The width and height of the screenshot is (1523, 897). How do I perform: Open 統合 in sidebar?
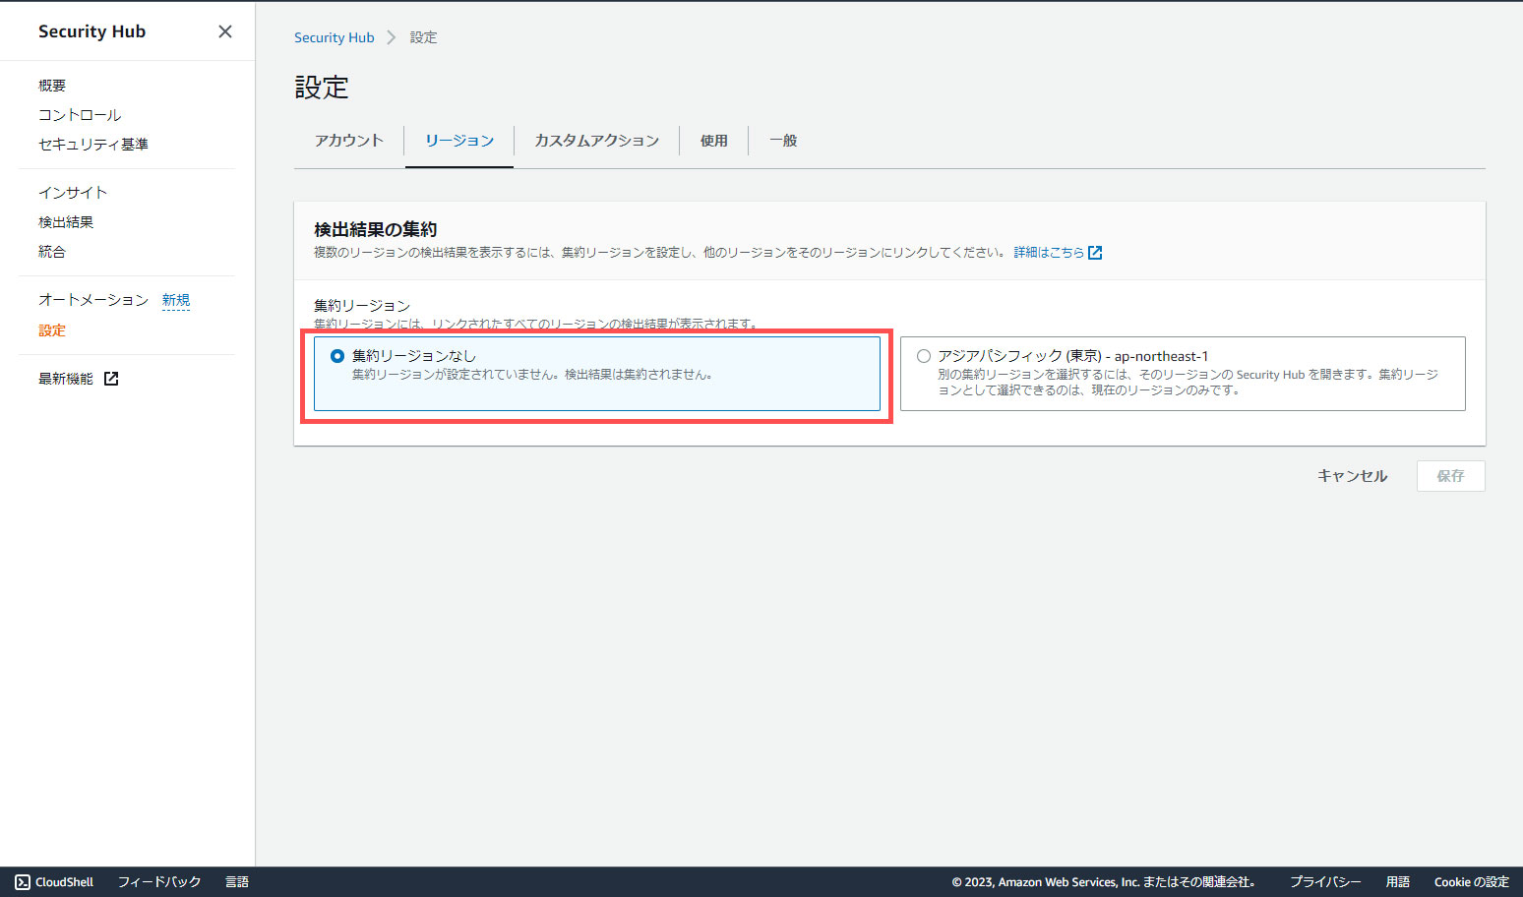[x=52, y=252]
